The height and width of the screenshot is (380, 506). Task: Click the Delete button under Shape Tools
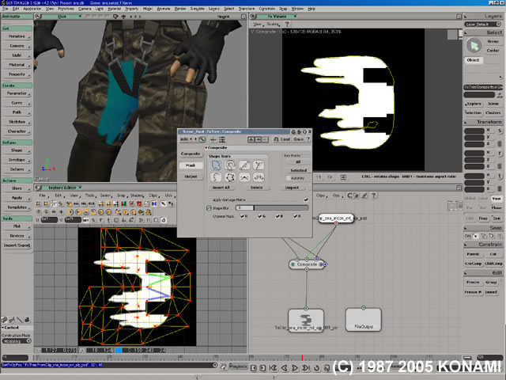[256, 188]
